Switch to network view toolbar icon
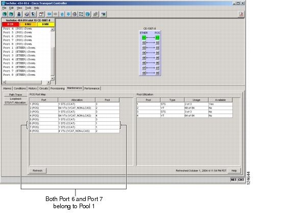294x221 pixels. 81,14
